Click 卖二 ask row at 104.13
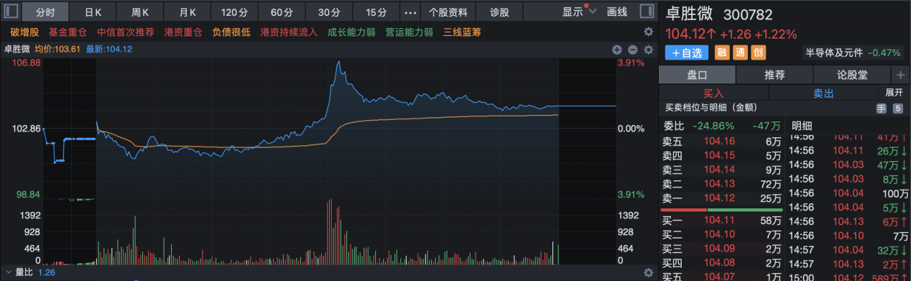Viewport: 911px width, 281px height. [x=721, y=184]
